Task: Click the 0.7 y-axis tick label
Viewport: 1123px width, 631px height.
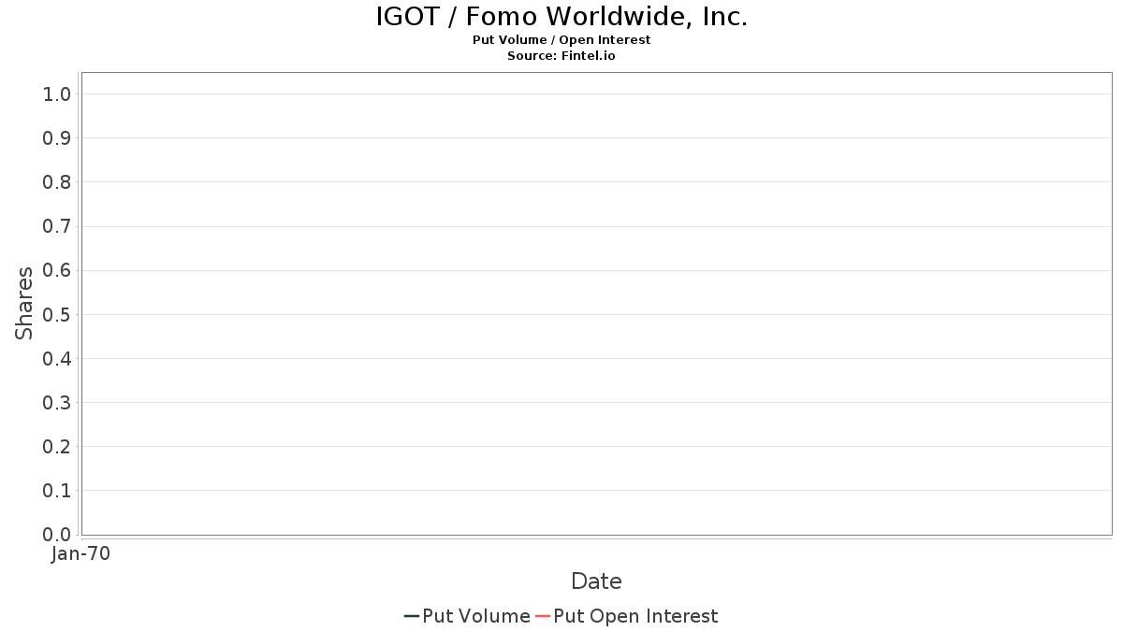Action: 57,226
